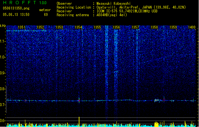The image size is (199, 127).
Task: Click the red meteor echo spike at 1354
Action: tap(79, 100)
